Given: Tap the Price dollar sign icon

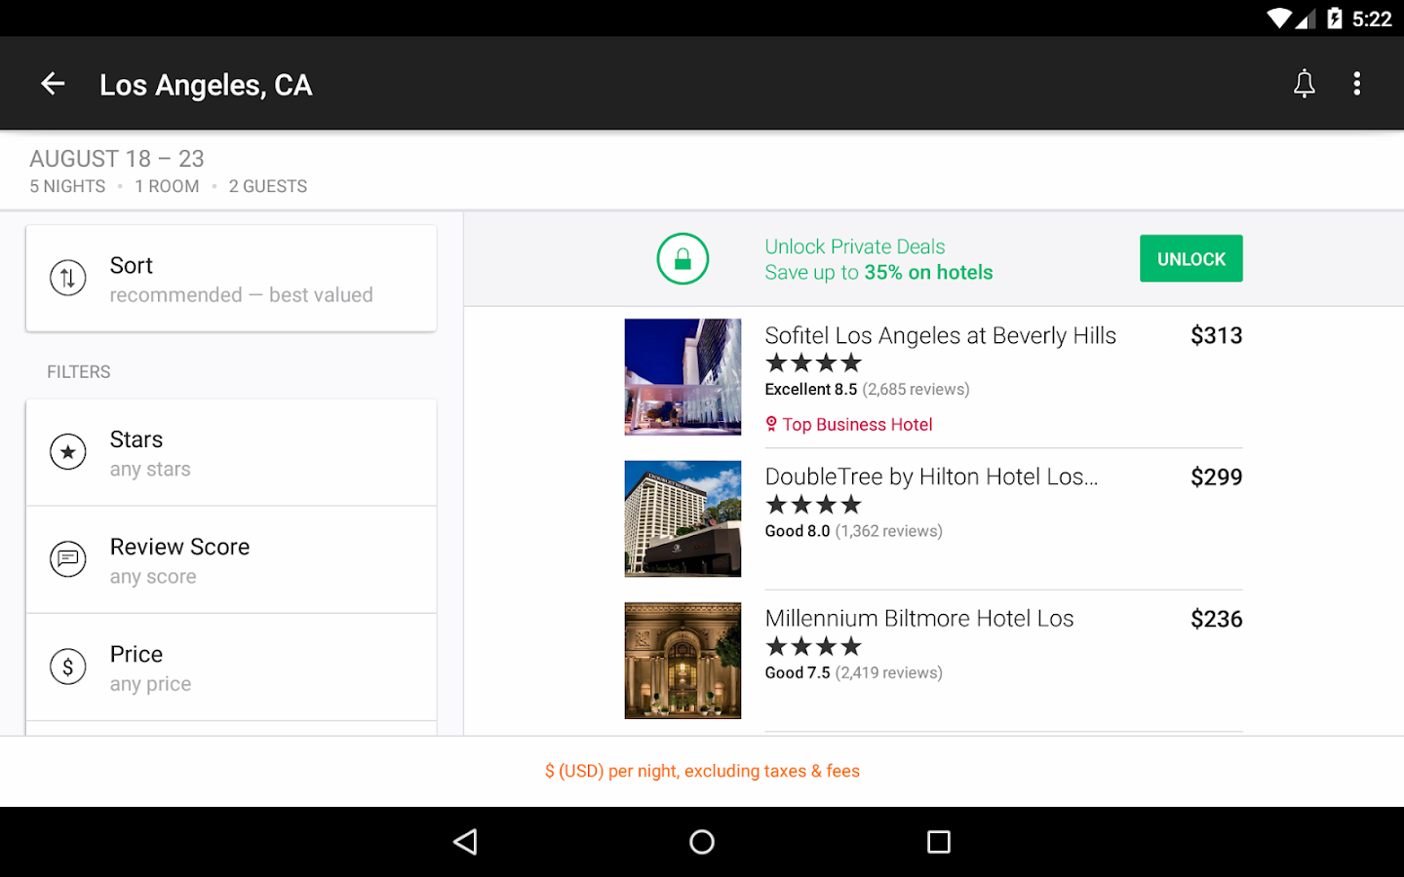Looking at the screenshot, I should (x=68, y=667).
